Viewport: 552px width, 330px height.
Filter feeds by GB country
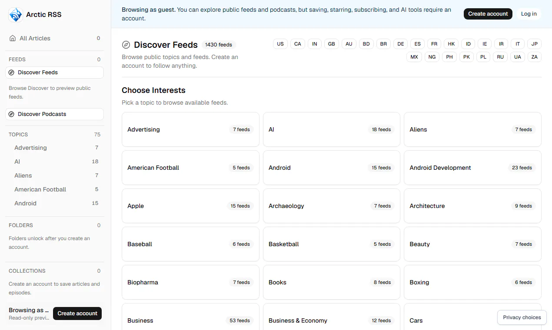[x=332, y=44]
